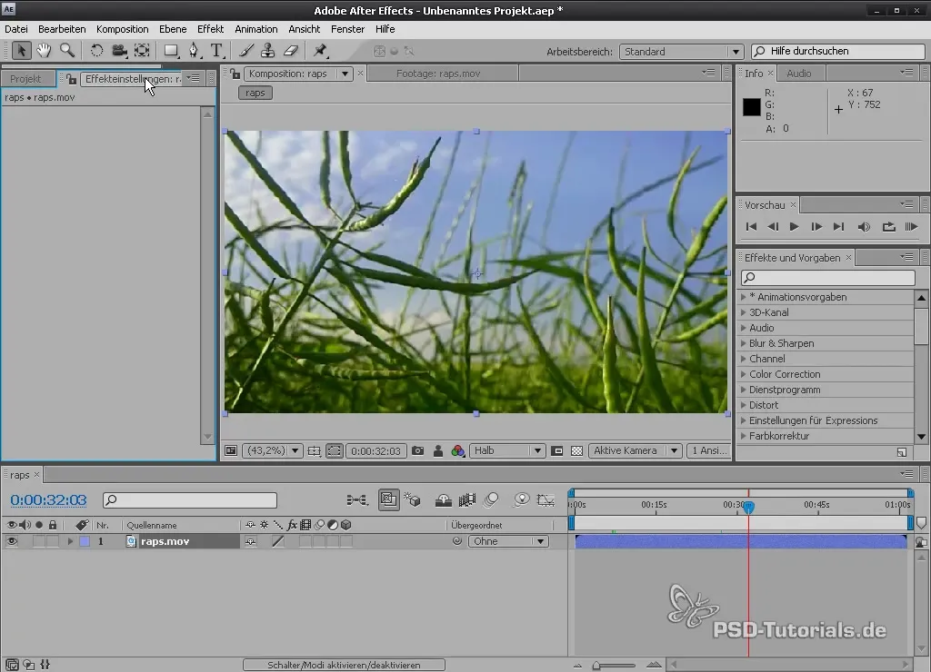Click the Hilfe durchsuchen search field
This screenshot has height=672, width=931.
(837, 52)
